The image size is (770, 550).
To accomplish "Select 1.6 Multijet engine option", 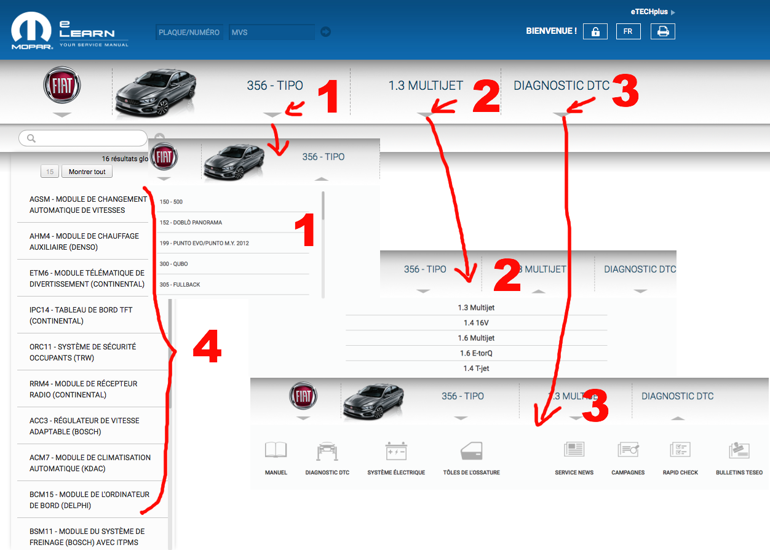I will point(476,338).
